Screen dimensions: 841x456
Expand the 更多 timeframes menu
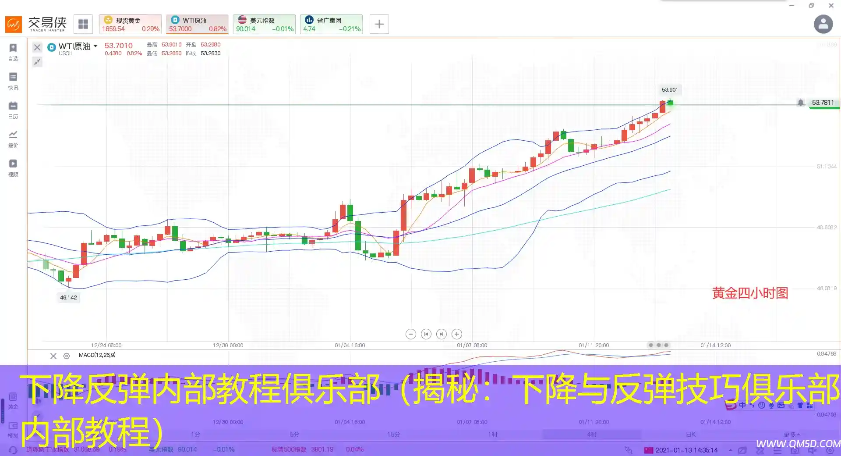792,434
